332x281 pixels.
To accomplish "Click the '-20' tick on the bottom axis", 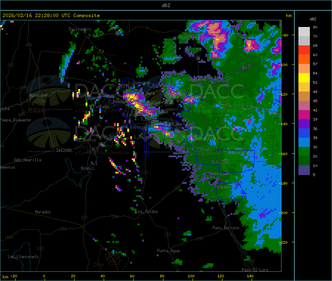I will (14, 276).
